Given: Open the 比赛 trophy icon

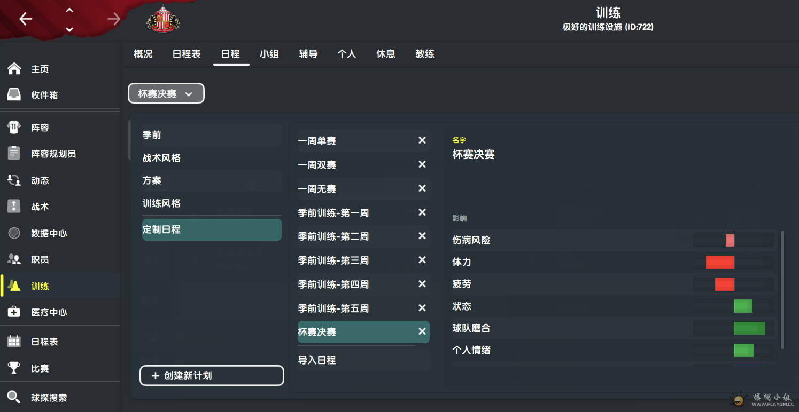Looking at the screenshot, I should point(14,368).
